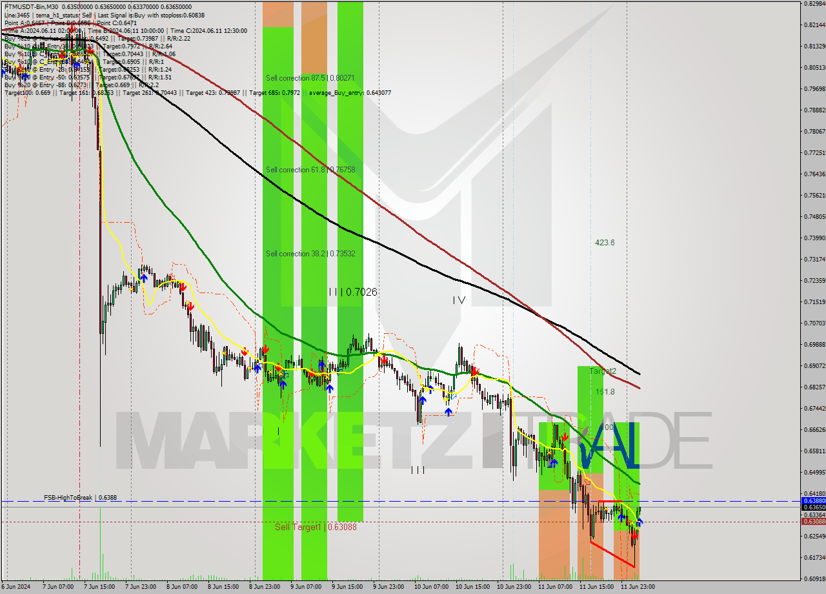
Task: Click the red trendline near 11 Jun 23:00
Action: coord(613,555)
